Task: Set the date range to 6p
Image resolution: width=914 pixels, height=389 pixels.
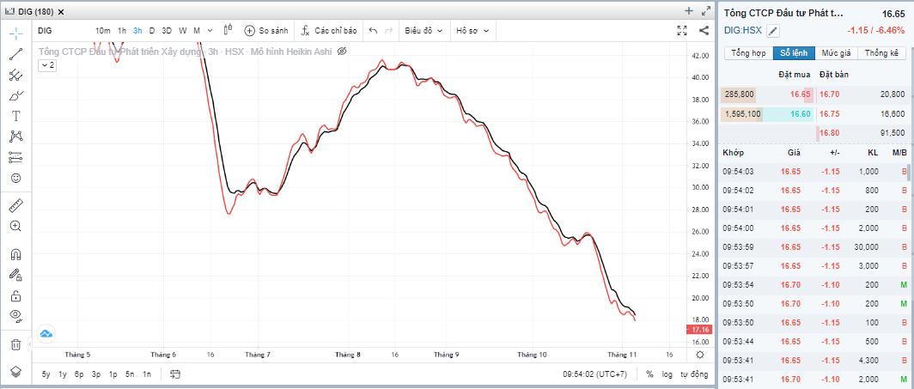Action: point(79,374)
